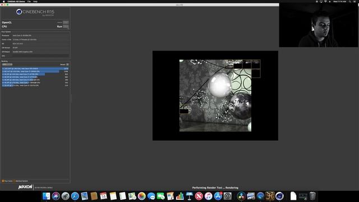The height and width of the screenshot is (202, 359).
Task: Toggle the Details button in Ranking
Action: coord(67,65)
